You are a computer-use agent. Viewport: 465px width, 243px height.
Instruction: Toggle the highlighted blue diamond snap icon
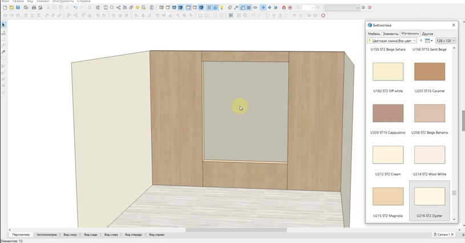pos(263,7)
